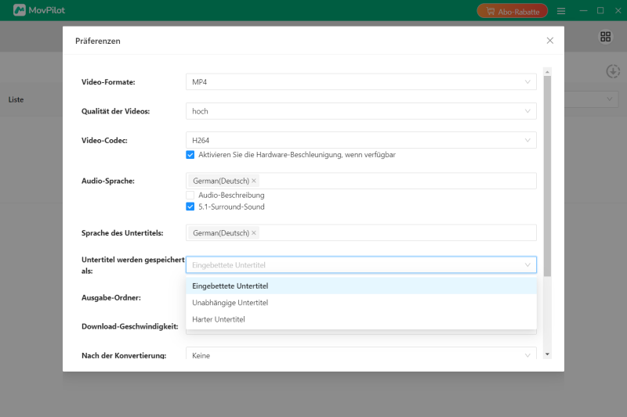Expand the Qualität der Videos dropdown

(x=361, y=111)
